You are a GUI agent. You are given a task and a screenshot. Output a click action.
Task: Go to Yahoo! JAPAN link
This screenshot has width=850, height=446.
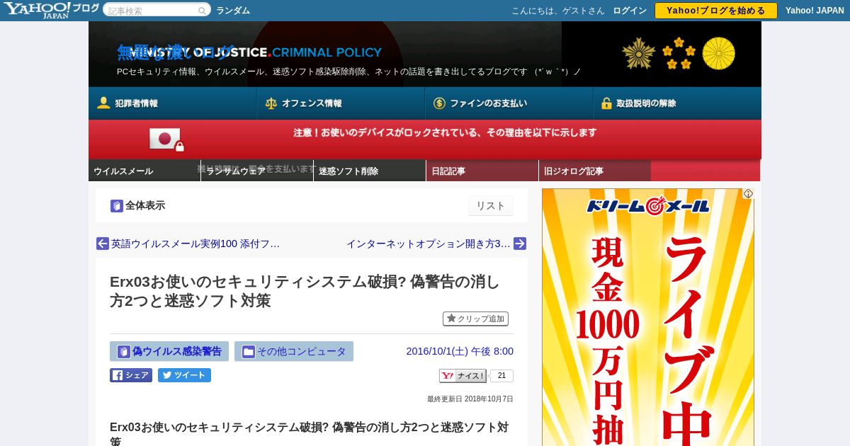tap(815, 11)
